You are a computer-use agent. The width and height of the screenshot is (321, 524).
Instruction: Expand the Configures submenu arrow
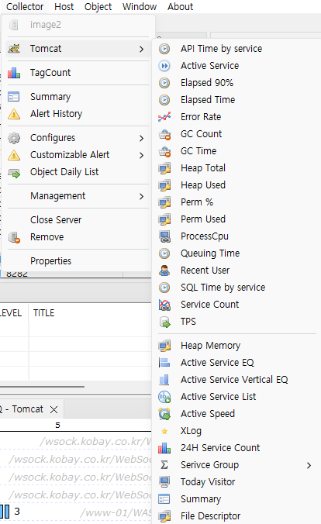coord(141,138)
